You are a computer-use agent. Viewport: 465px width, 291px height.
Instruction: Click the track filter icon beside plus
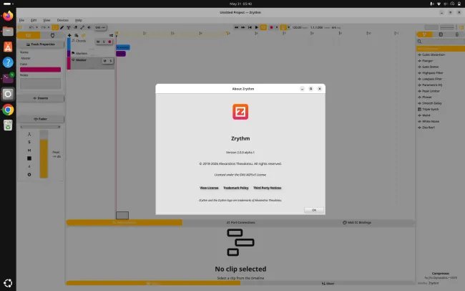77,35
